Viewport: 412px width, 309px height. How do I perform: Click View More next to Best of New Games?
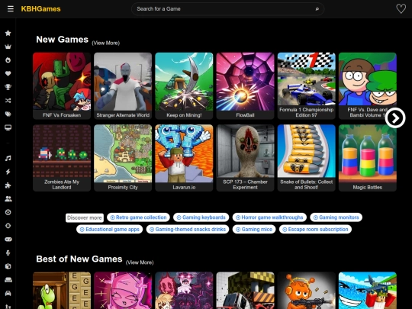[x=140, y=262]
